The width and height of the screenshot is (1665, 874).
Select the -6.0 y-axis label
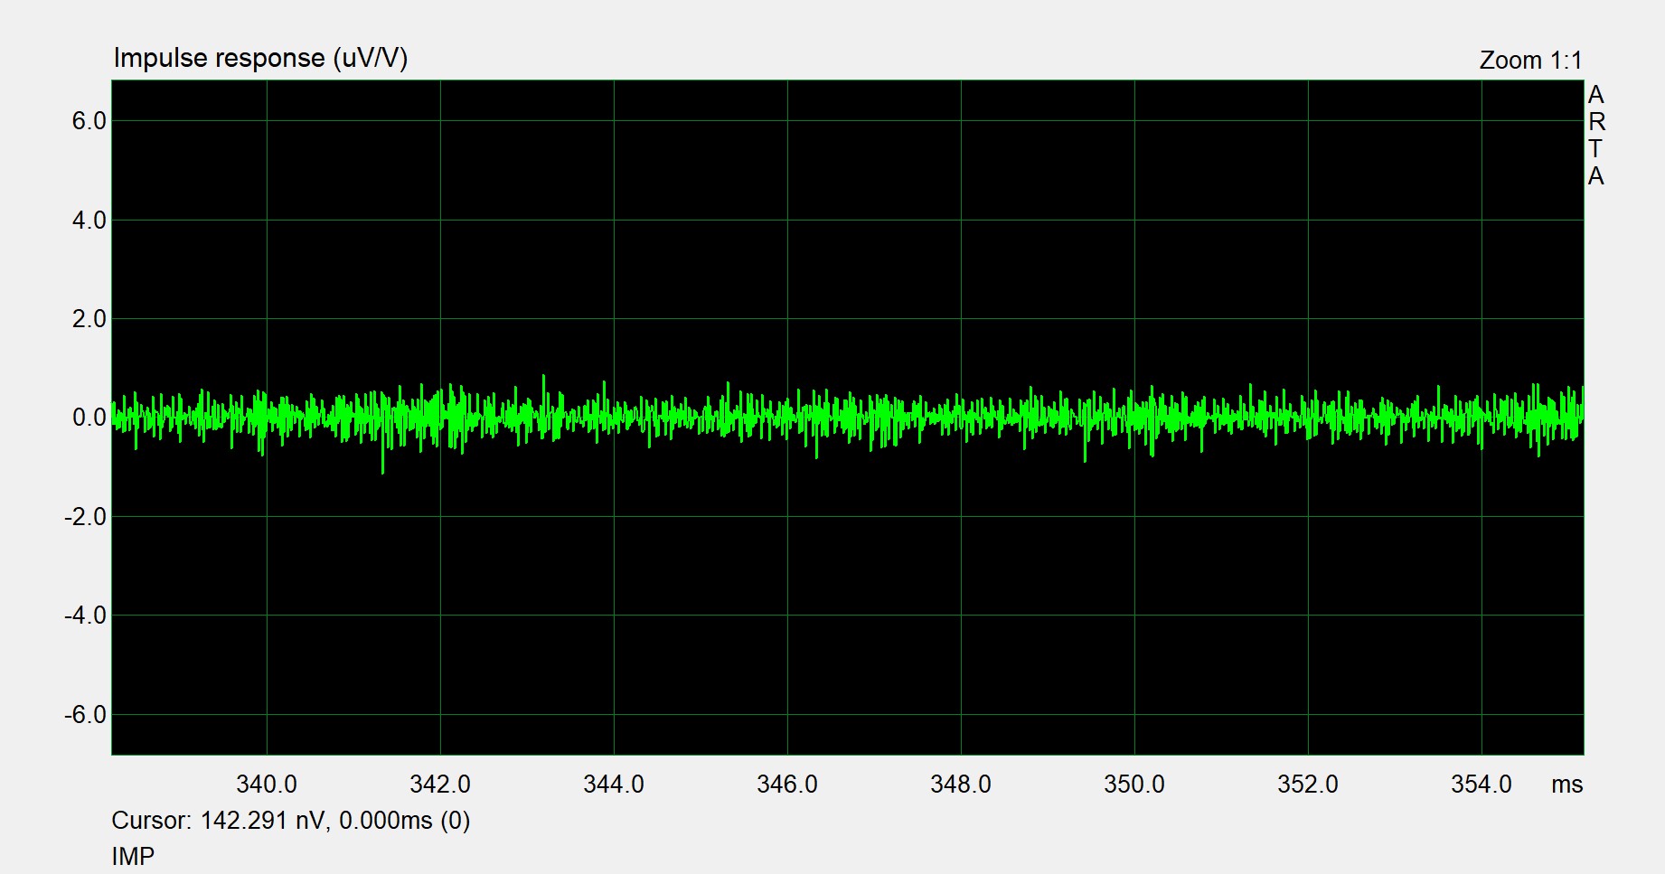[x=85, y=715]
